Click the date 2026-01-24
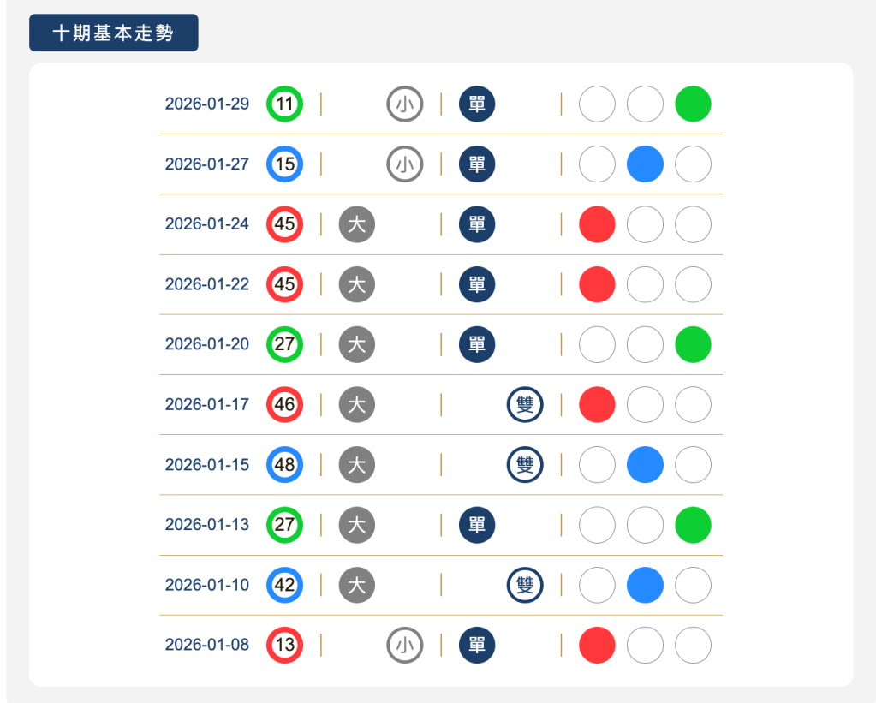Viewport: 876px width, 703px height. (207, 224)
